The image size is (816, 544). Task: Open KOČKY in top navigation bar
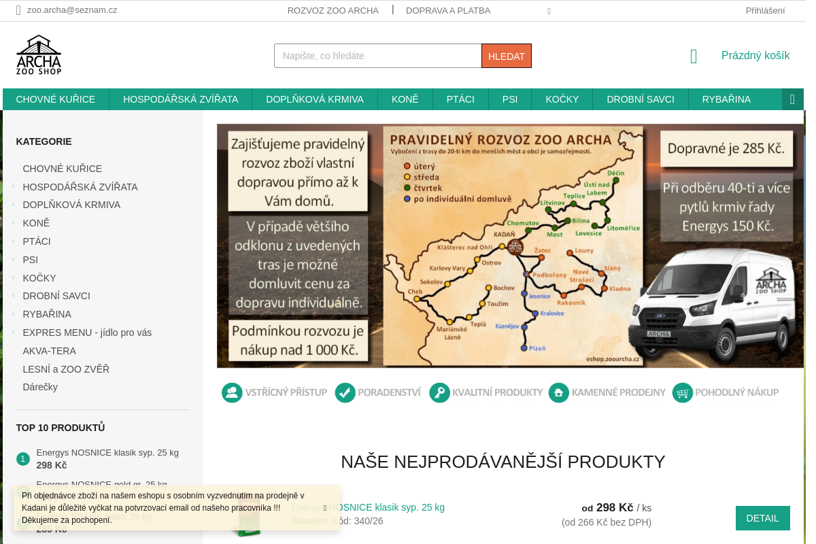(x=562, y=99)
